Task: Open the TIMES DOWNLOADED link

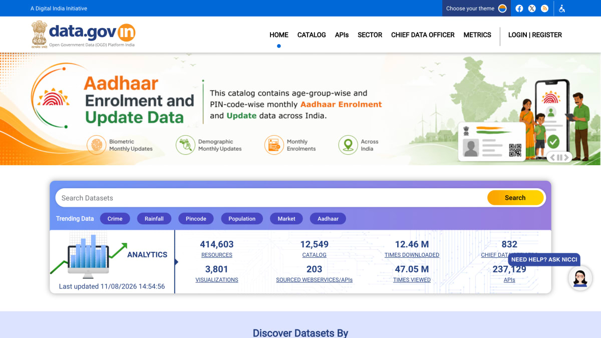Action: pyautogui.click(x=412, y=255)
